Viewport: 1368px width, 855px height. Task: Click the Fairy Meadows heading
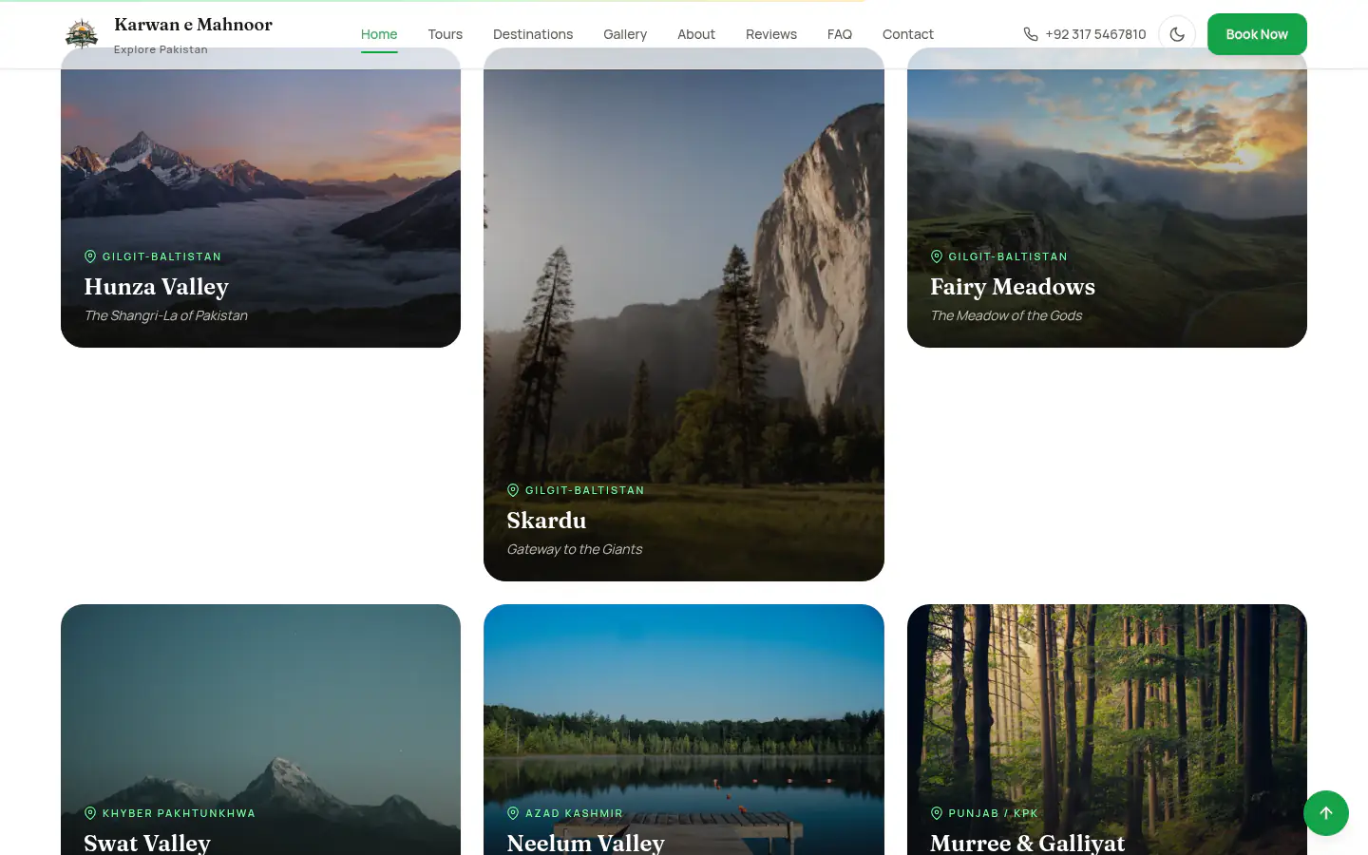pos(1013,287)
